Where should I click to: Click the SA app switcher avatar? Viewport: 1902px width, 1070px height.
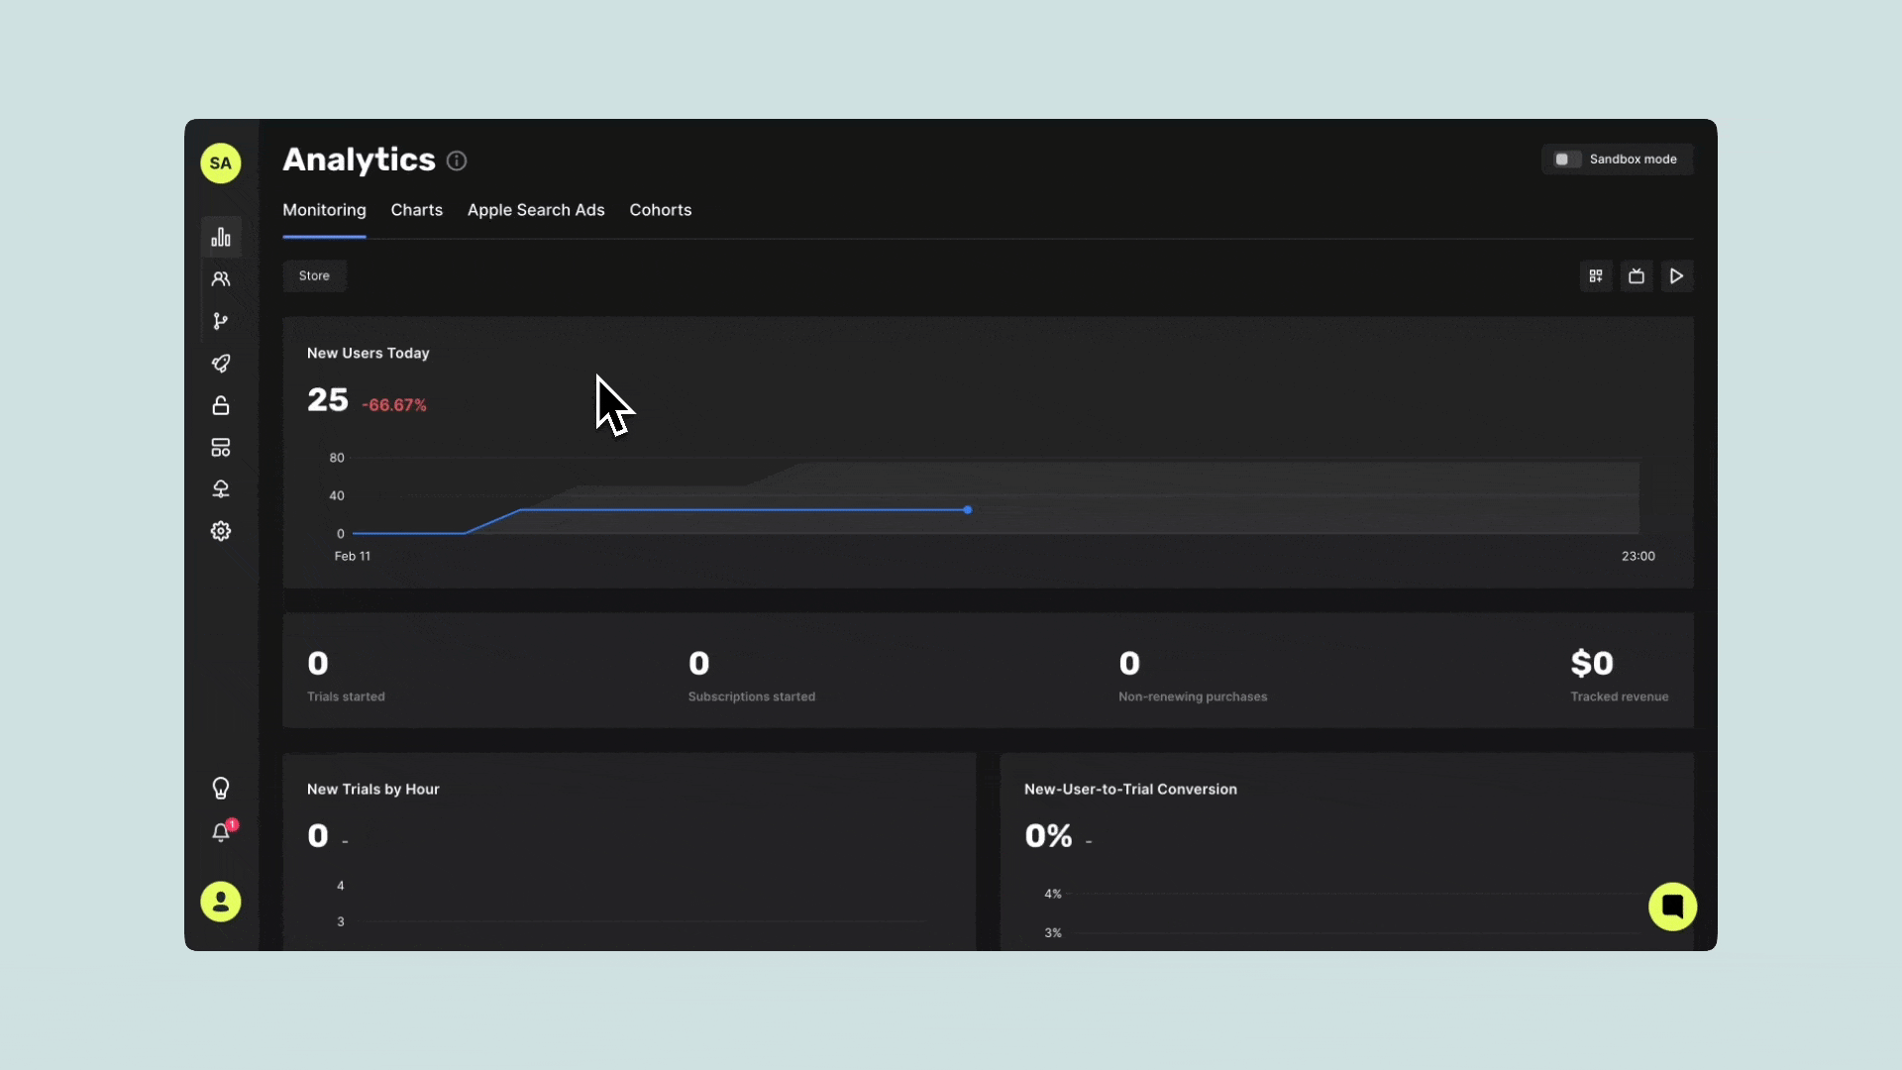coord(221,163)
